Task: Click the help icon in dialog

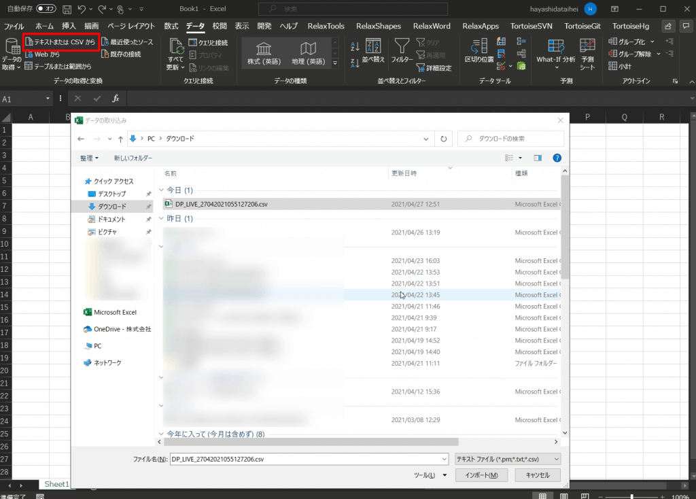Action: click(x=557, y=158)
